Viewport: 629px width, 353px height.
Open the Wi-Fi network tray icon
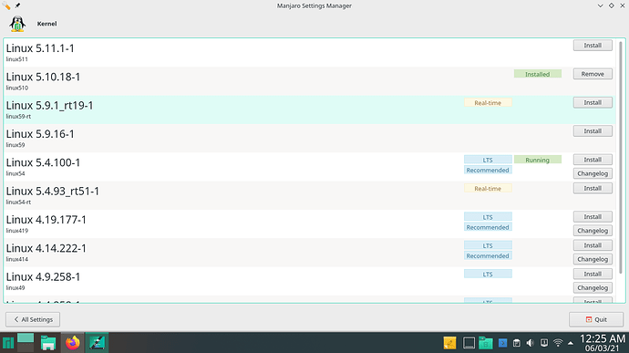(x=558, y=343)
